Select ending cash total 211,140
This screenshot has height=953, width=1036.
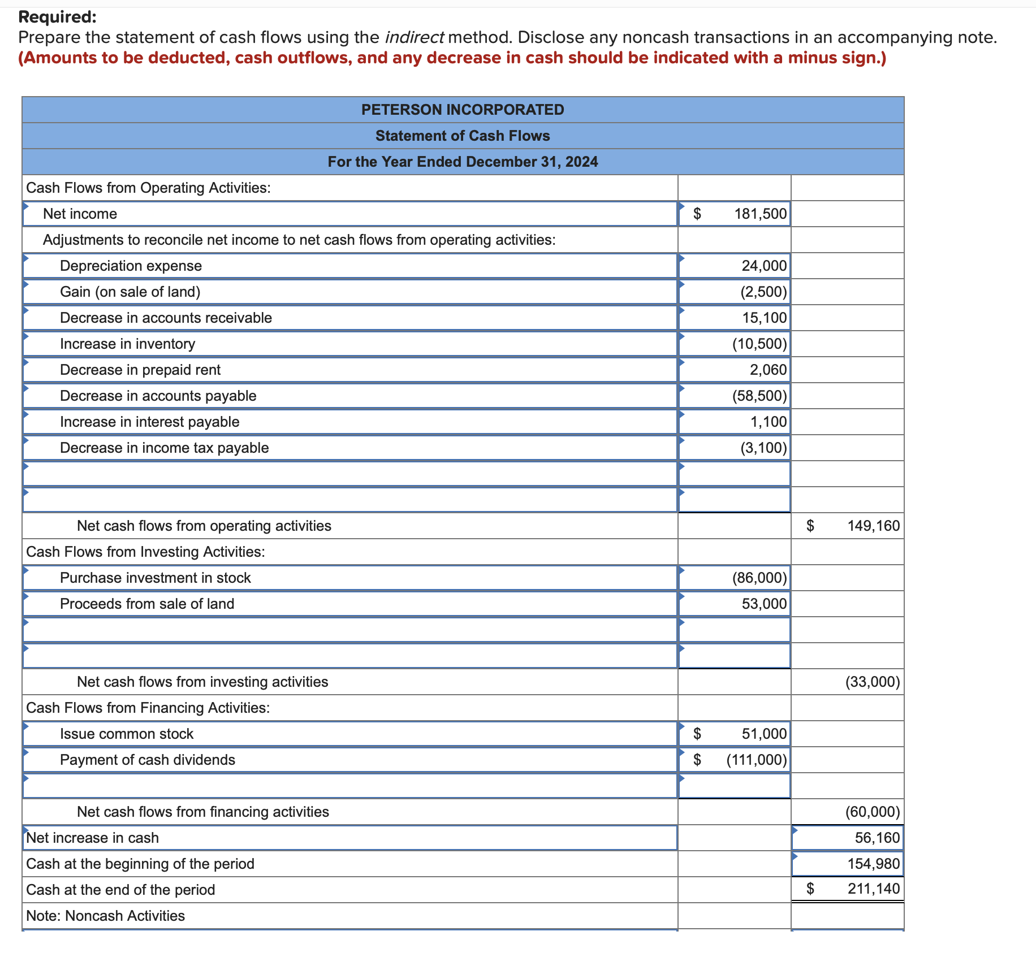click(847, 889)
